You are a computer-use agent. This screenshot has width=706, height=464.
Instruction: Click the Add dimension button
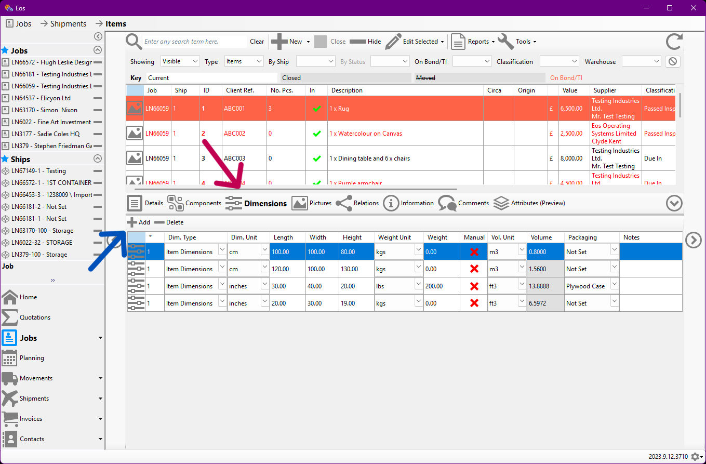[x=139, y=222]
